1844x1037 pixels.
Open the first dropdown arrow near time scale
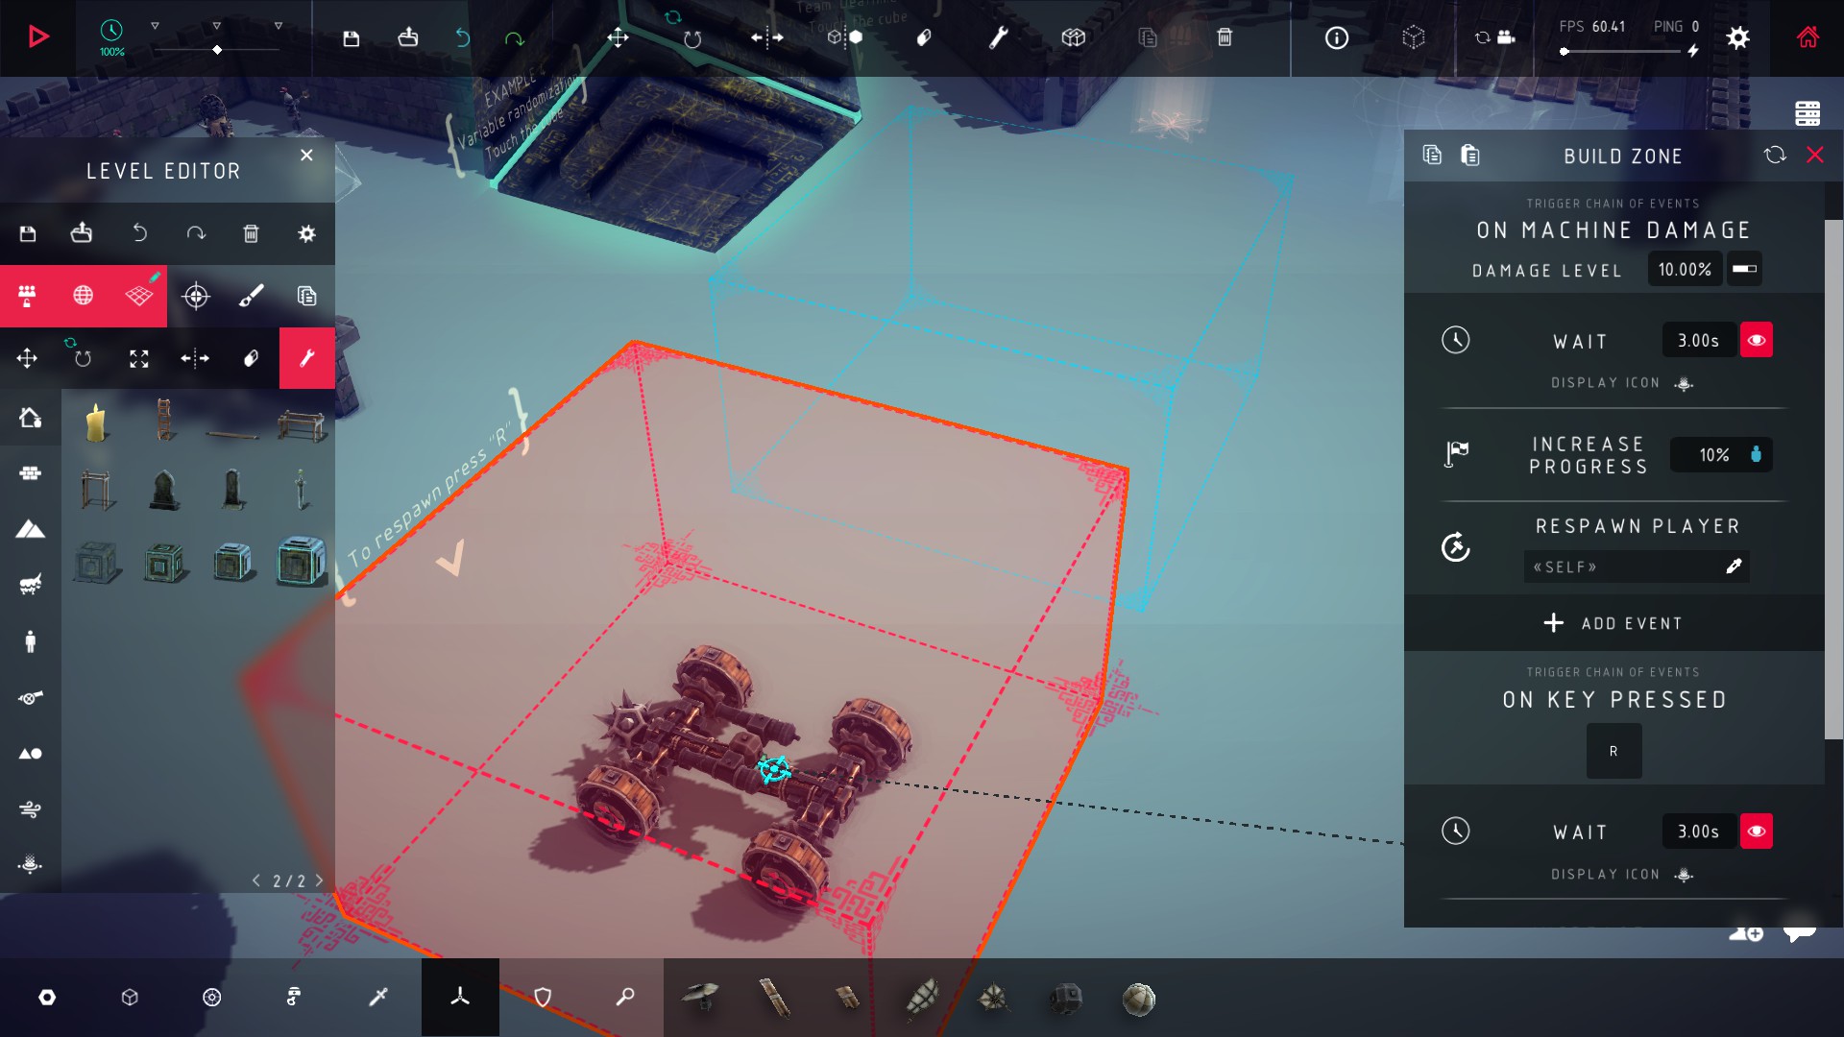[155, 26]
